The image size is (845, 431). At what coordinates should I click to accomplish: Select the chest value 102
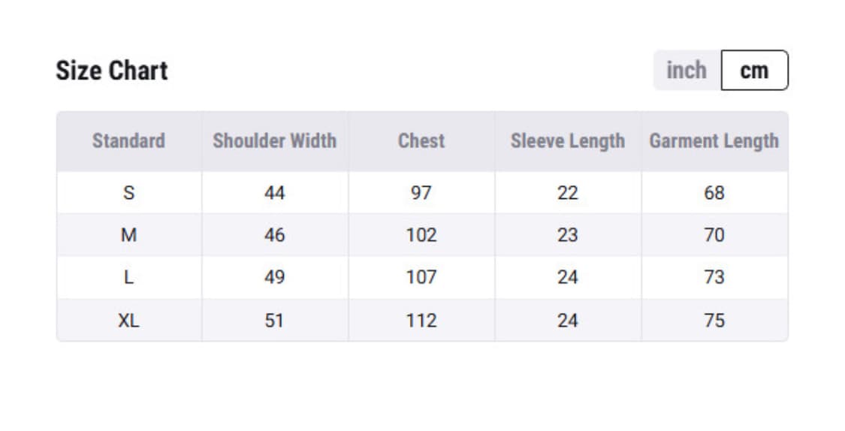[421, 235]
